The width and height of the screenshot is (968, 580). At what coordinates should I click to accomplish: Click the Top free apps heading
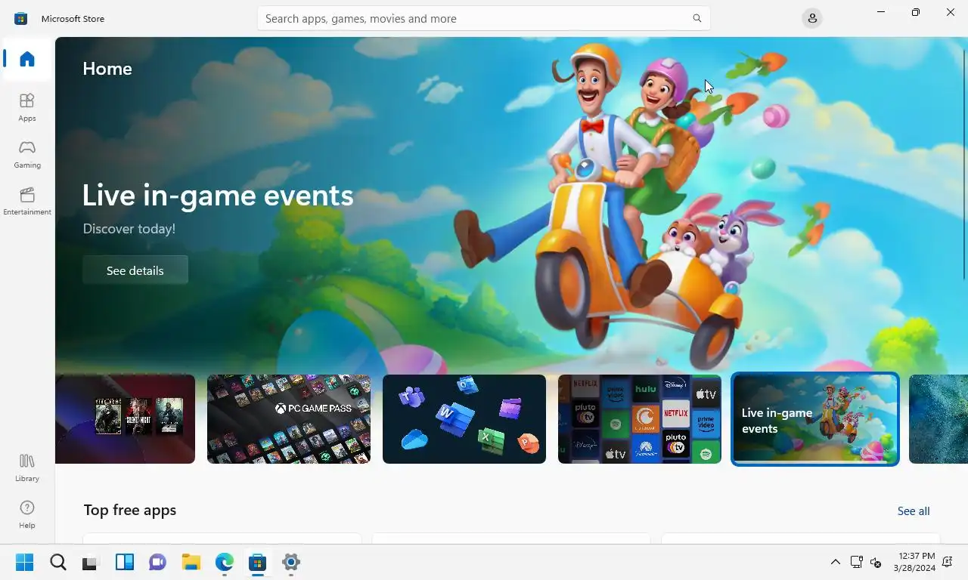click(130, 511)
